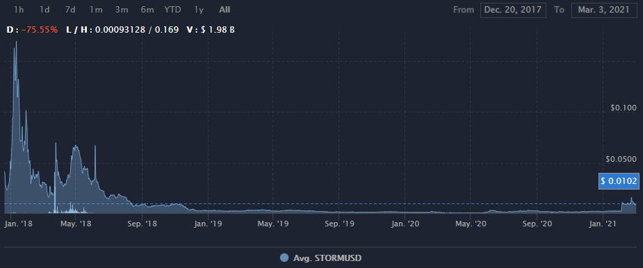643x268 pixels.
Task: Click the Jan. '19 axis label
Action: (208, 224)
